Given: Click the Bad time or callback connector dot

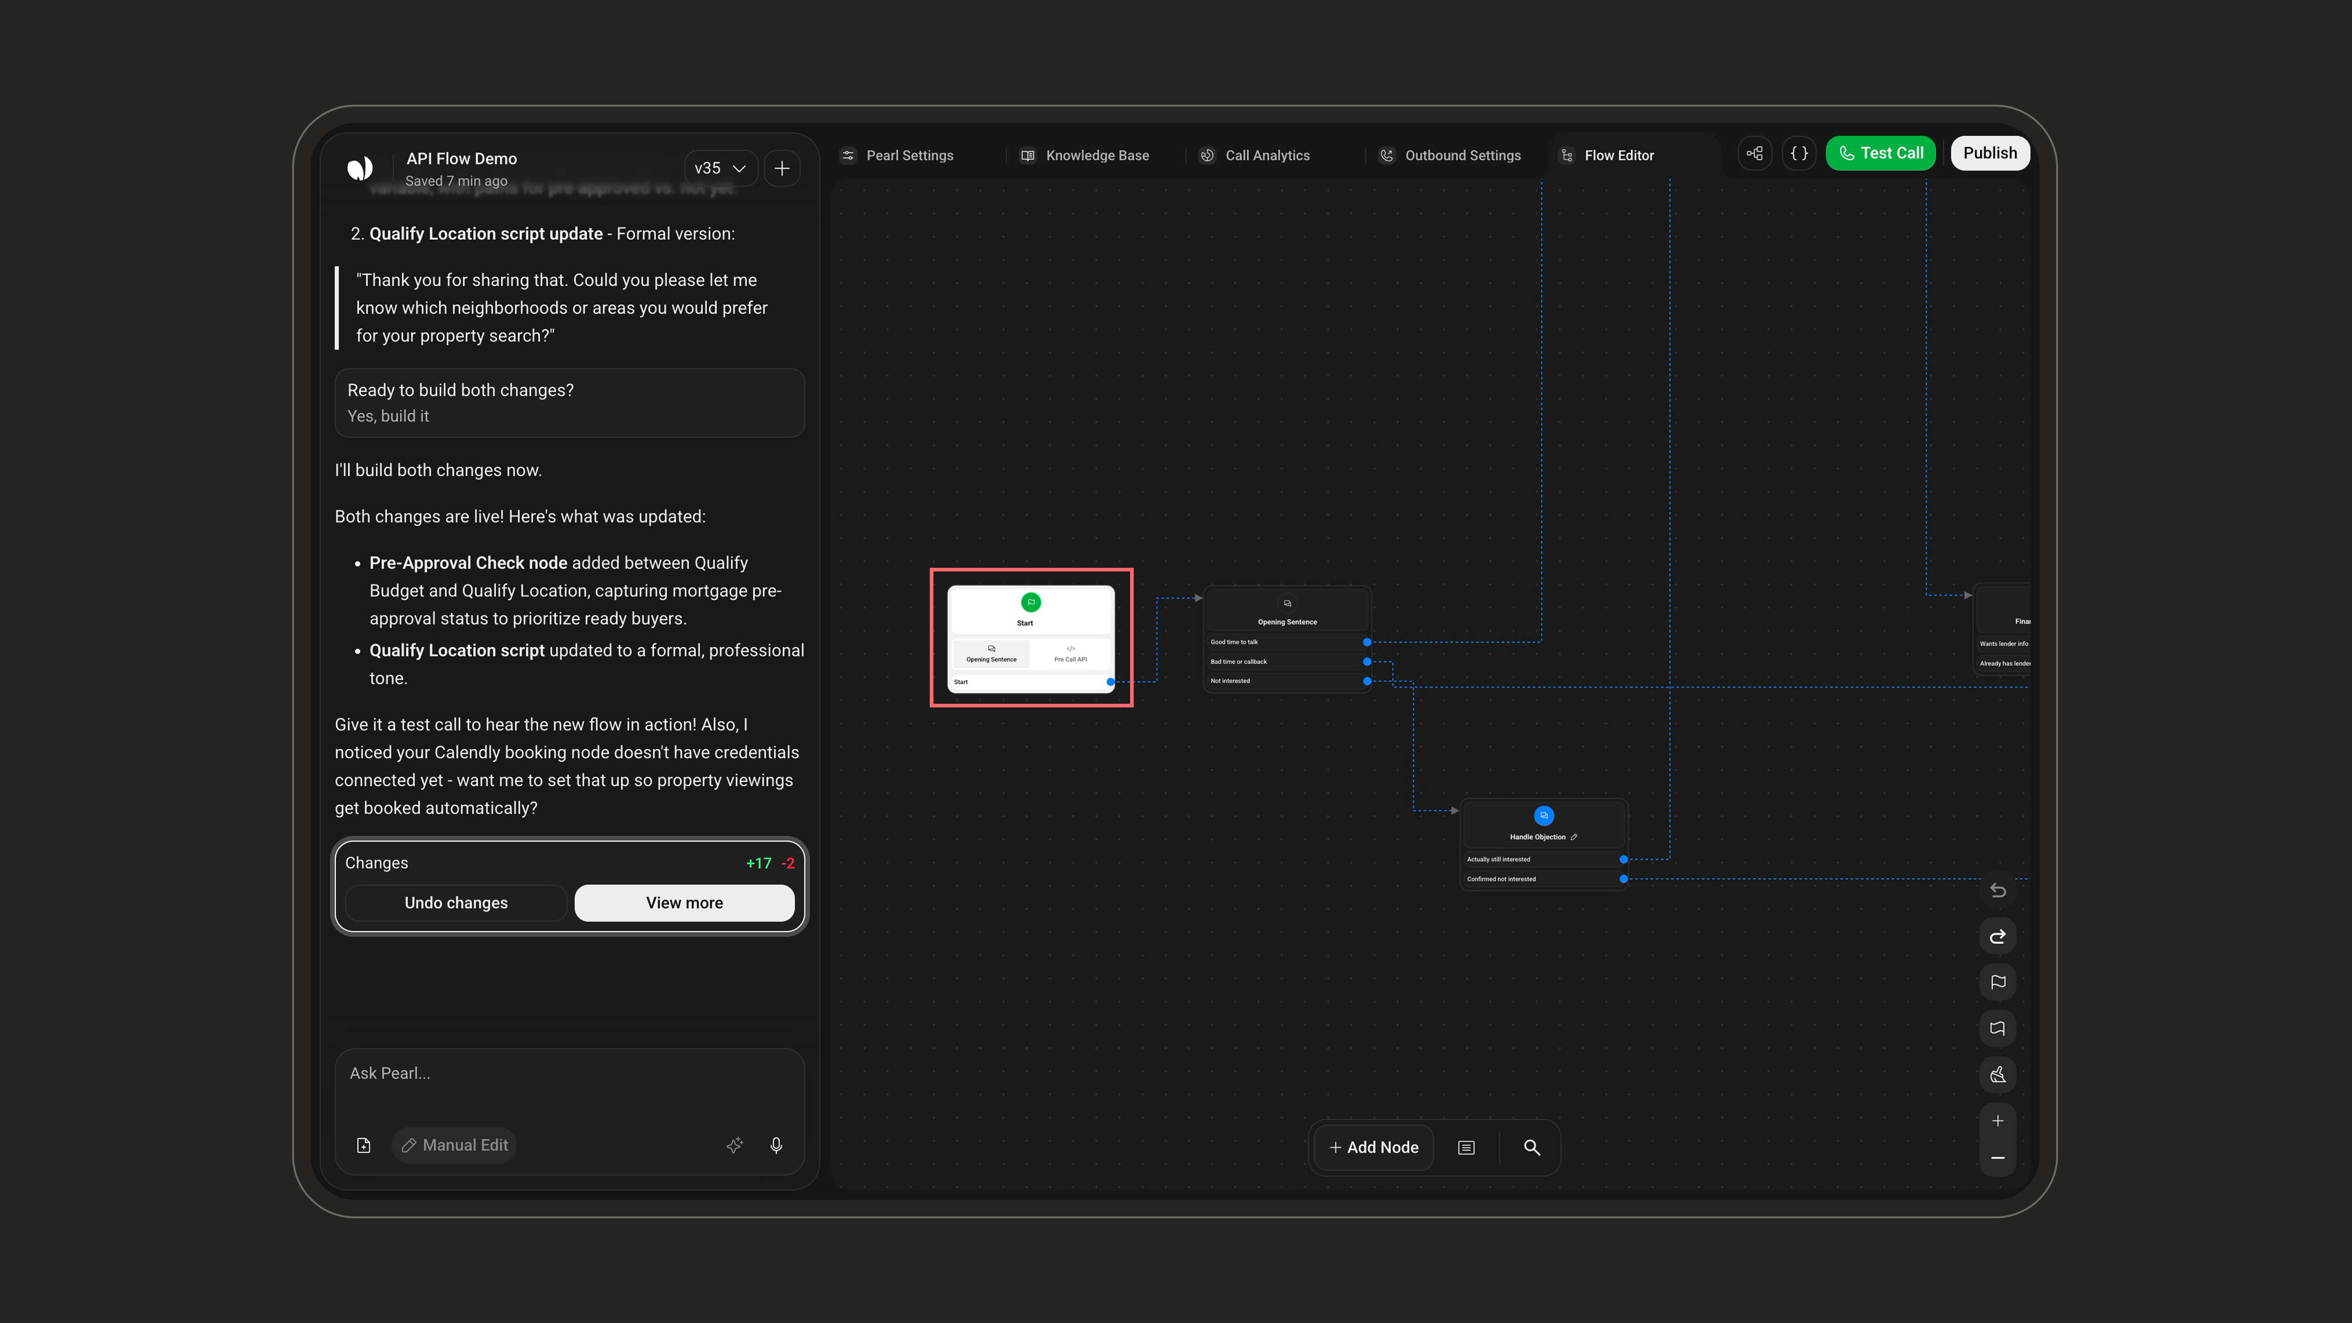Looking at the screenshot, I should point(1367,662).
